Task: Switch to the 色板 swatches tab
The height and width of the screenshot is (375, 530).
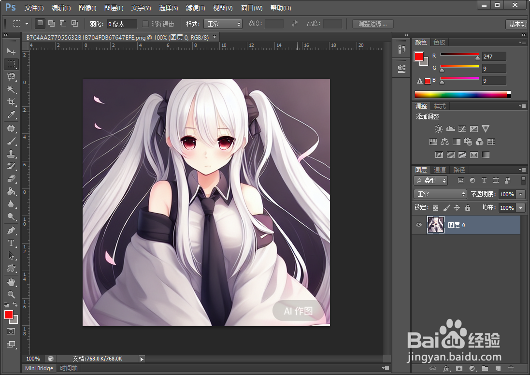Action: (x=440, y=42)
